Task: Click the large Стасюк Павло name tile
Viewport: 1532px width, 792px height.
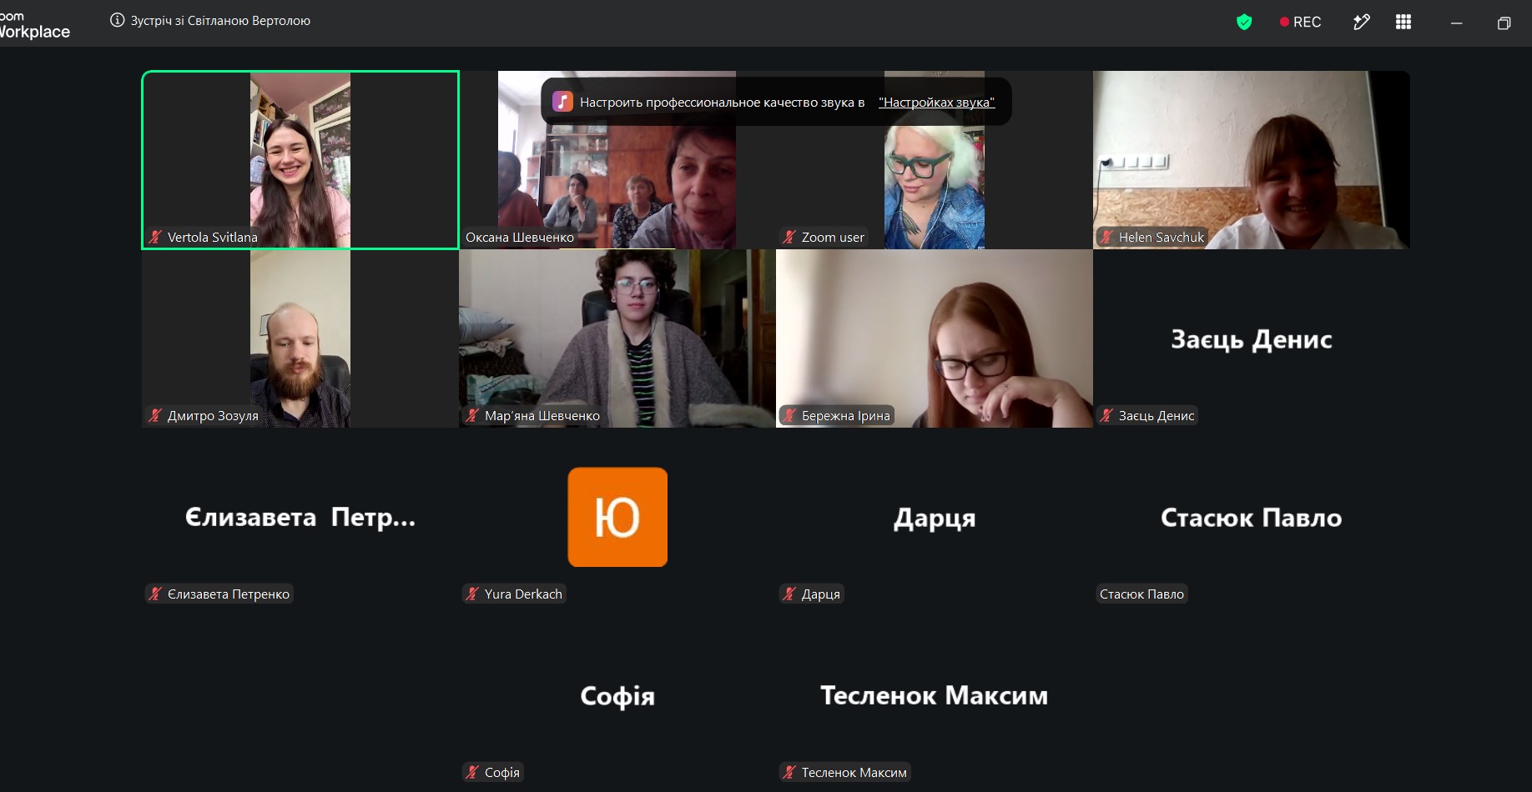Action: [x=1252, y=518]
